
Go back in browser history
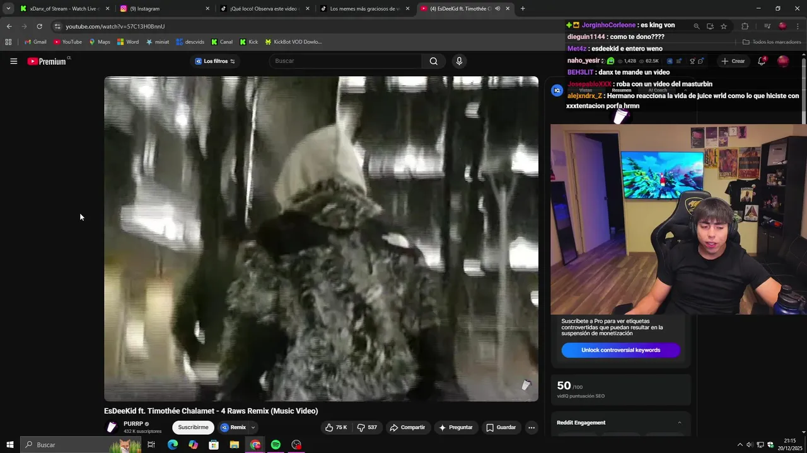(9, 26)
